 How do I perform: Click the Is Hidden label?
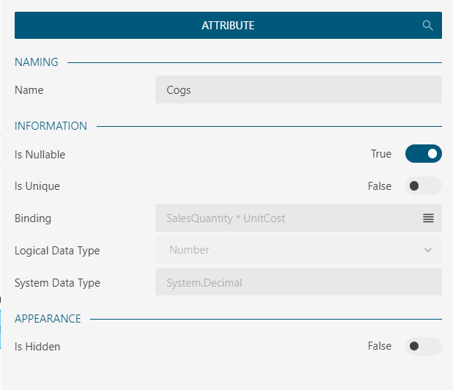[37, 346]
